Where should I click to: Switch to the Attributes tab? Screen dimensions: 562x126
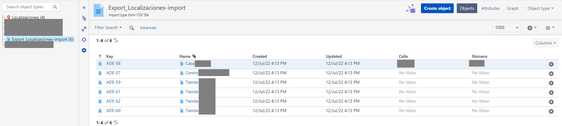click(x=490, y=8)
